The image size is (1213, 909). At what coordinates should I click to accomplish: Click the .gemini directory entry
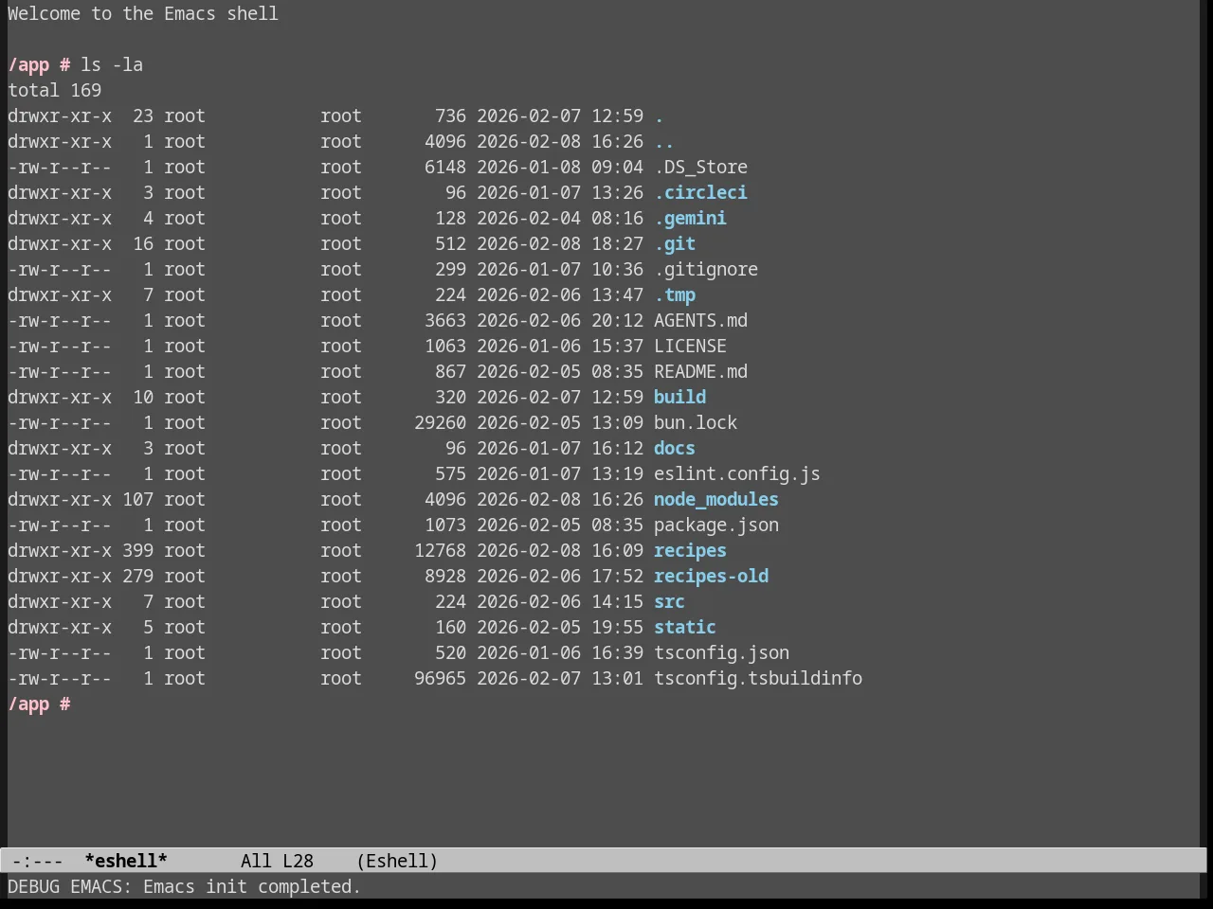690,218
